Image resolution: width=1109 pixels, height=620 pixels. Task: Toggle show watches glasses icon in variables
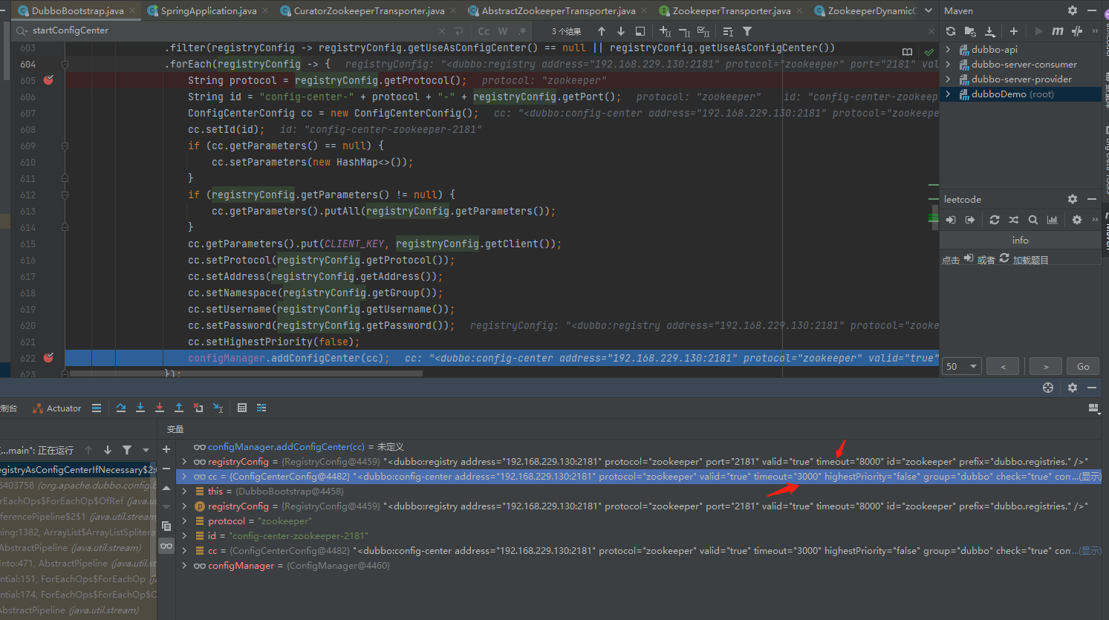tap(166, 546)
